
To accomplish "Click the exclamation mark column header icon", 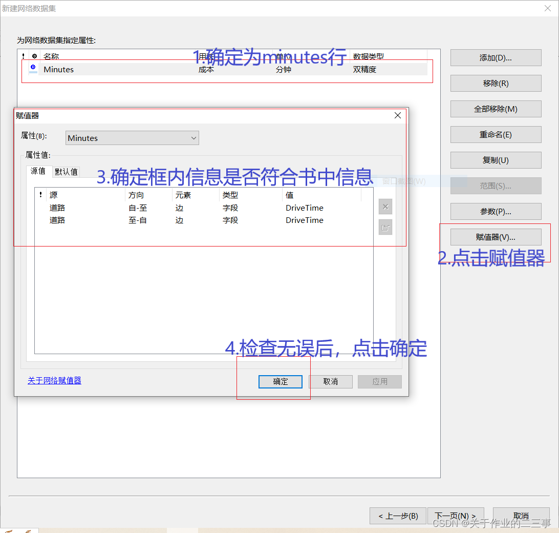I will [x=23, y=56].
